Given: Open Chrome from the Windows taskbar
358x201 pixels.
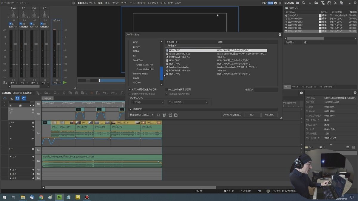Looking at the screenshot, I should pos(41,197).
